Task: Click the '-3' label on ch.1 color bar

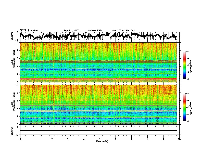Action: click(188, 51)
